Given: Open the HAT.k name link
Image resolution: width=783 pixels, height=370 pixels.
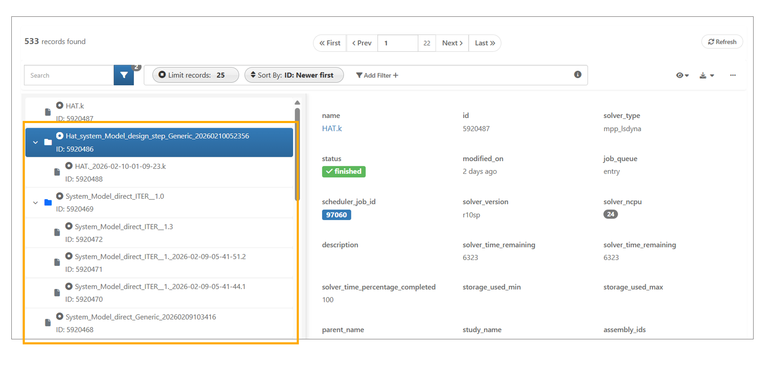Looking at the screenshot, I should point(332,129).
